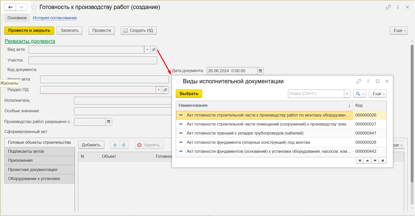Copy link to document via chain icon
Viewport: 415px width, 216px height.
tap(388, 7)
